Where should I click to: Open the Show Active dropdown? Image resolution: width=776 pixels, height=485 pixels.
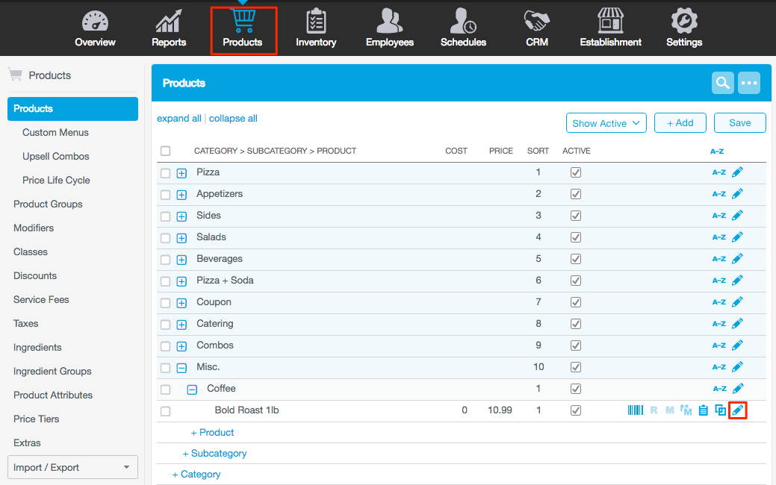click(x=606, y=123)
